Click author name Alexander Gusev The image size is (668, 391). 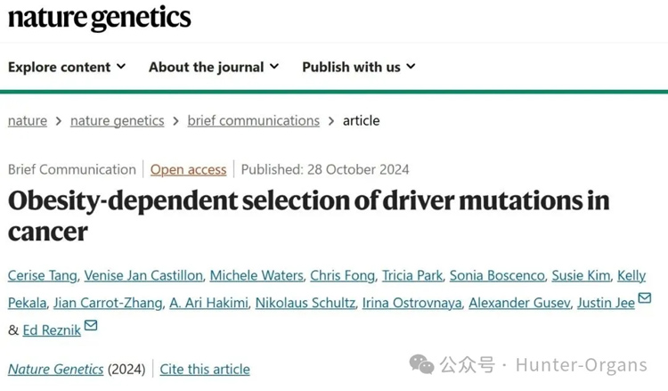[520, 303]
